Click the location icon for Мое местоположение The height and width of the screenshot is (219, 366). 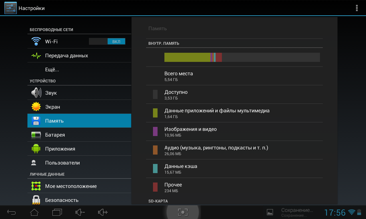point(36,186)
